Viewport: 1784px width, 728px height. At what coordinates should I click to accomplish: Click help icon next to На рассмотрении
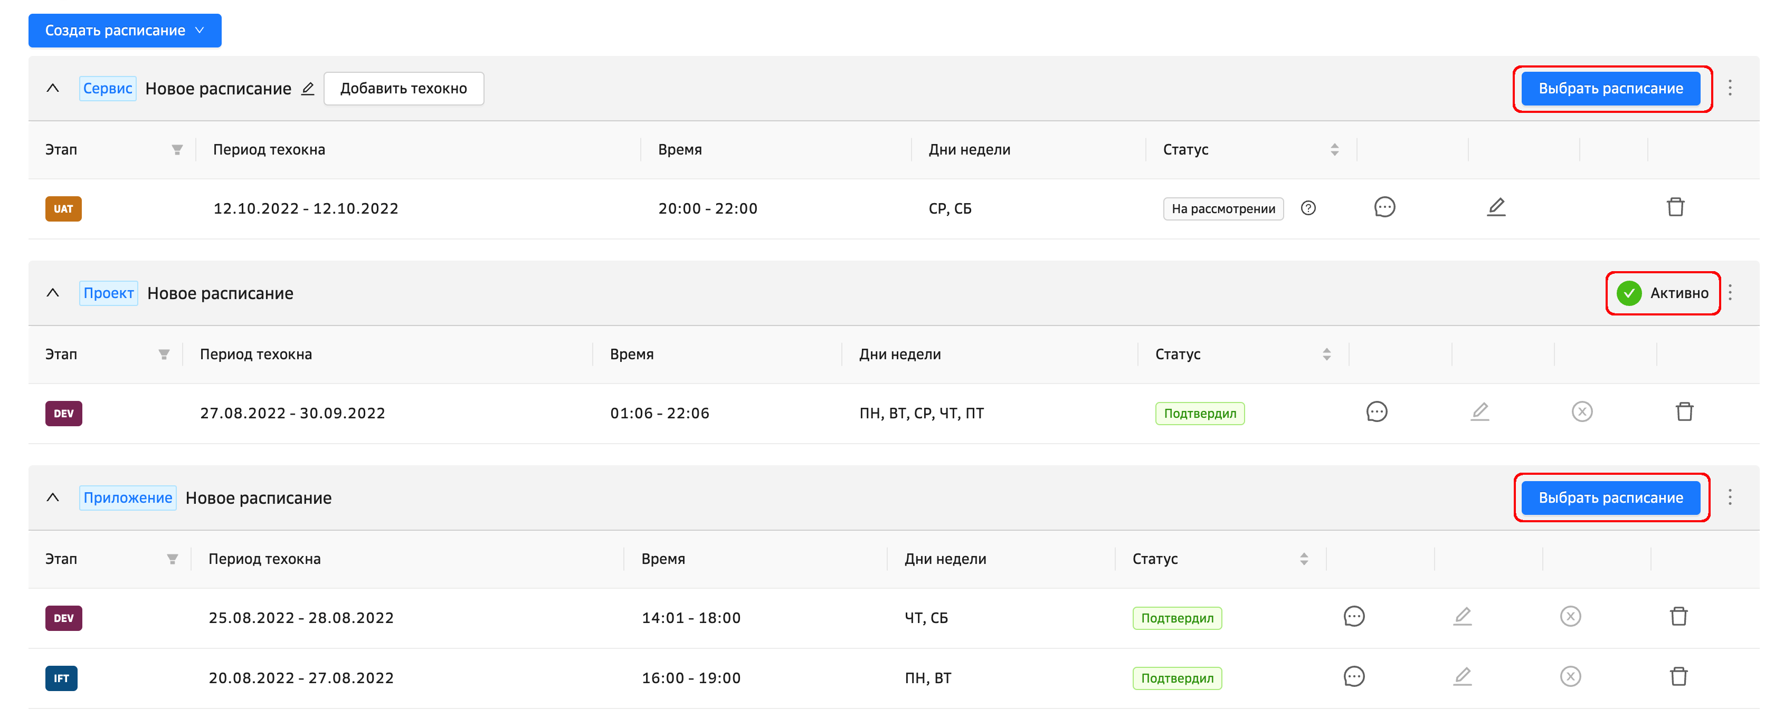1307,208
